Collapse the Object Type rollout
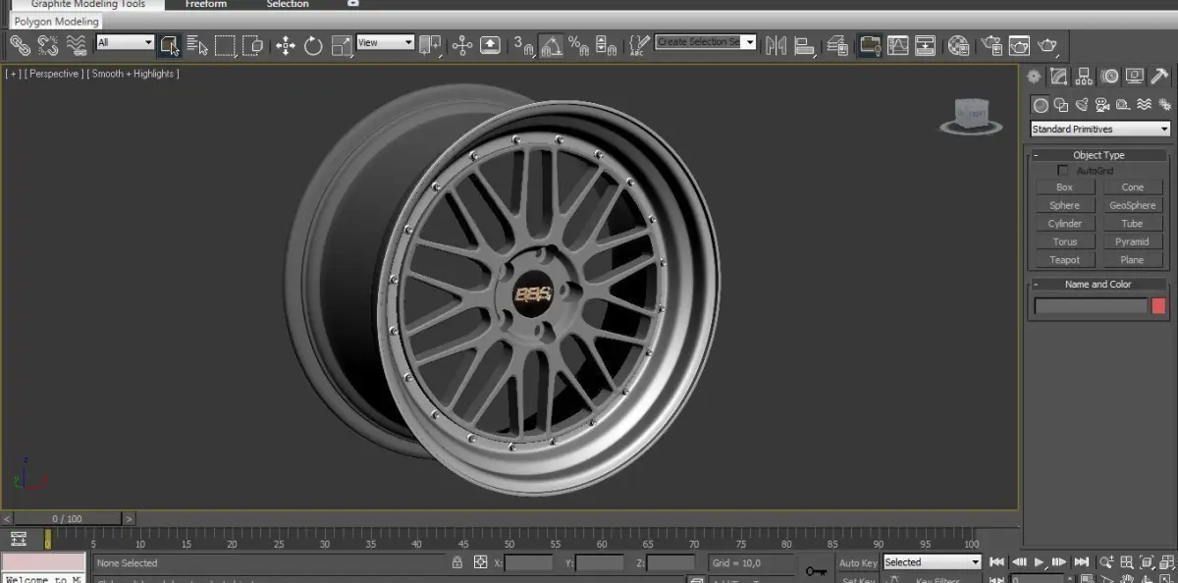The width and height of the screenshot is (1178, 583). tap(1098, 155)
